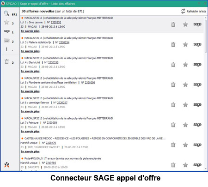Open the folder category in the sidebar

pyautogui.click(x=7, y=41)
